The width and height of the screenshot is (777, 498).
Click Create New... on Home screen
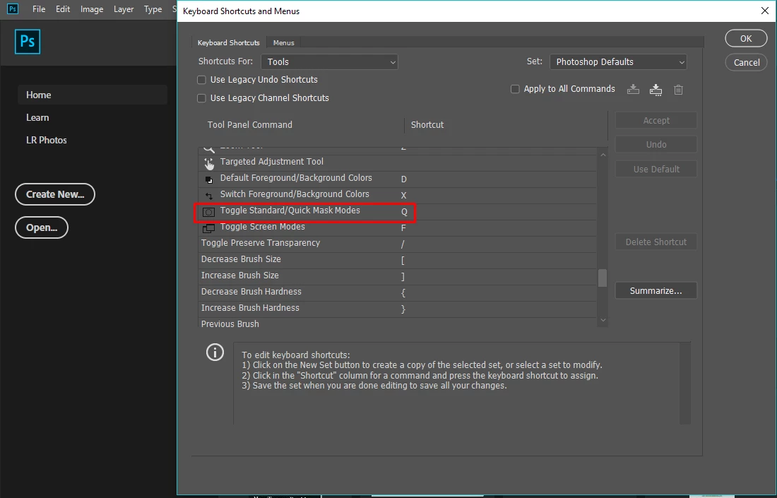[55, 194]
